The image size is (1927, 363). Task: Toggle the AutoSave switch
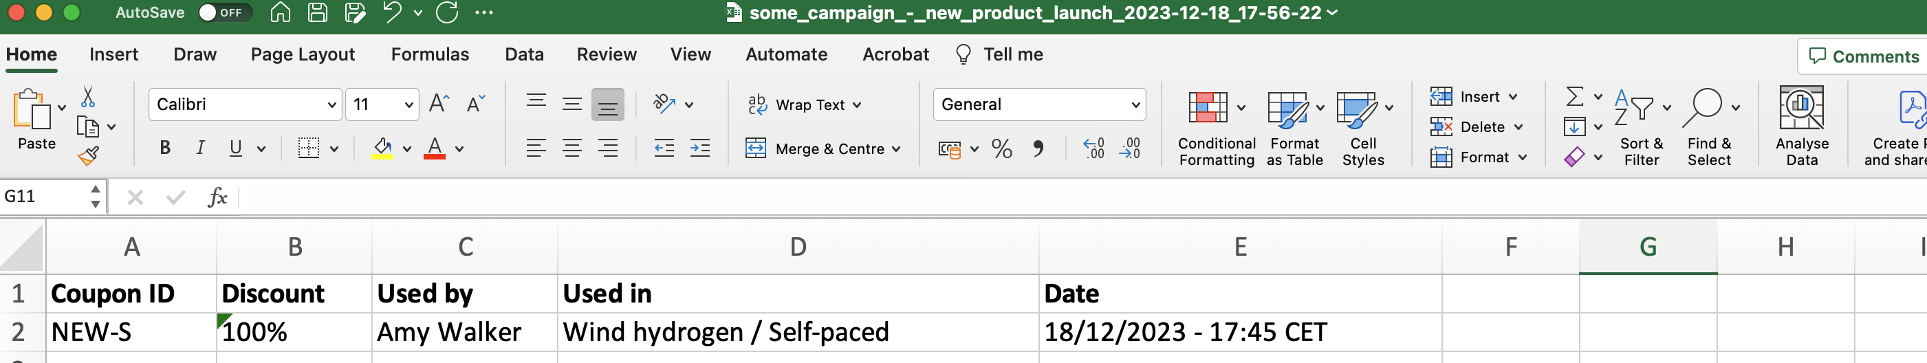[x=223, y=13]
